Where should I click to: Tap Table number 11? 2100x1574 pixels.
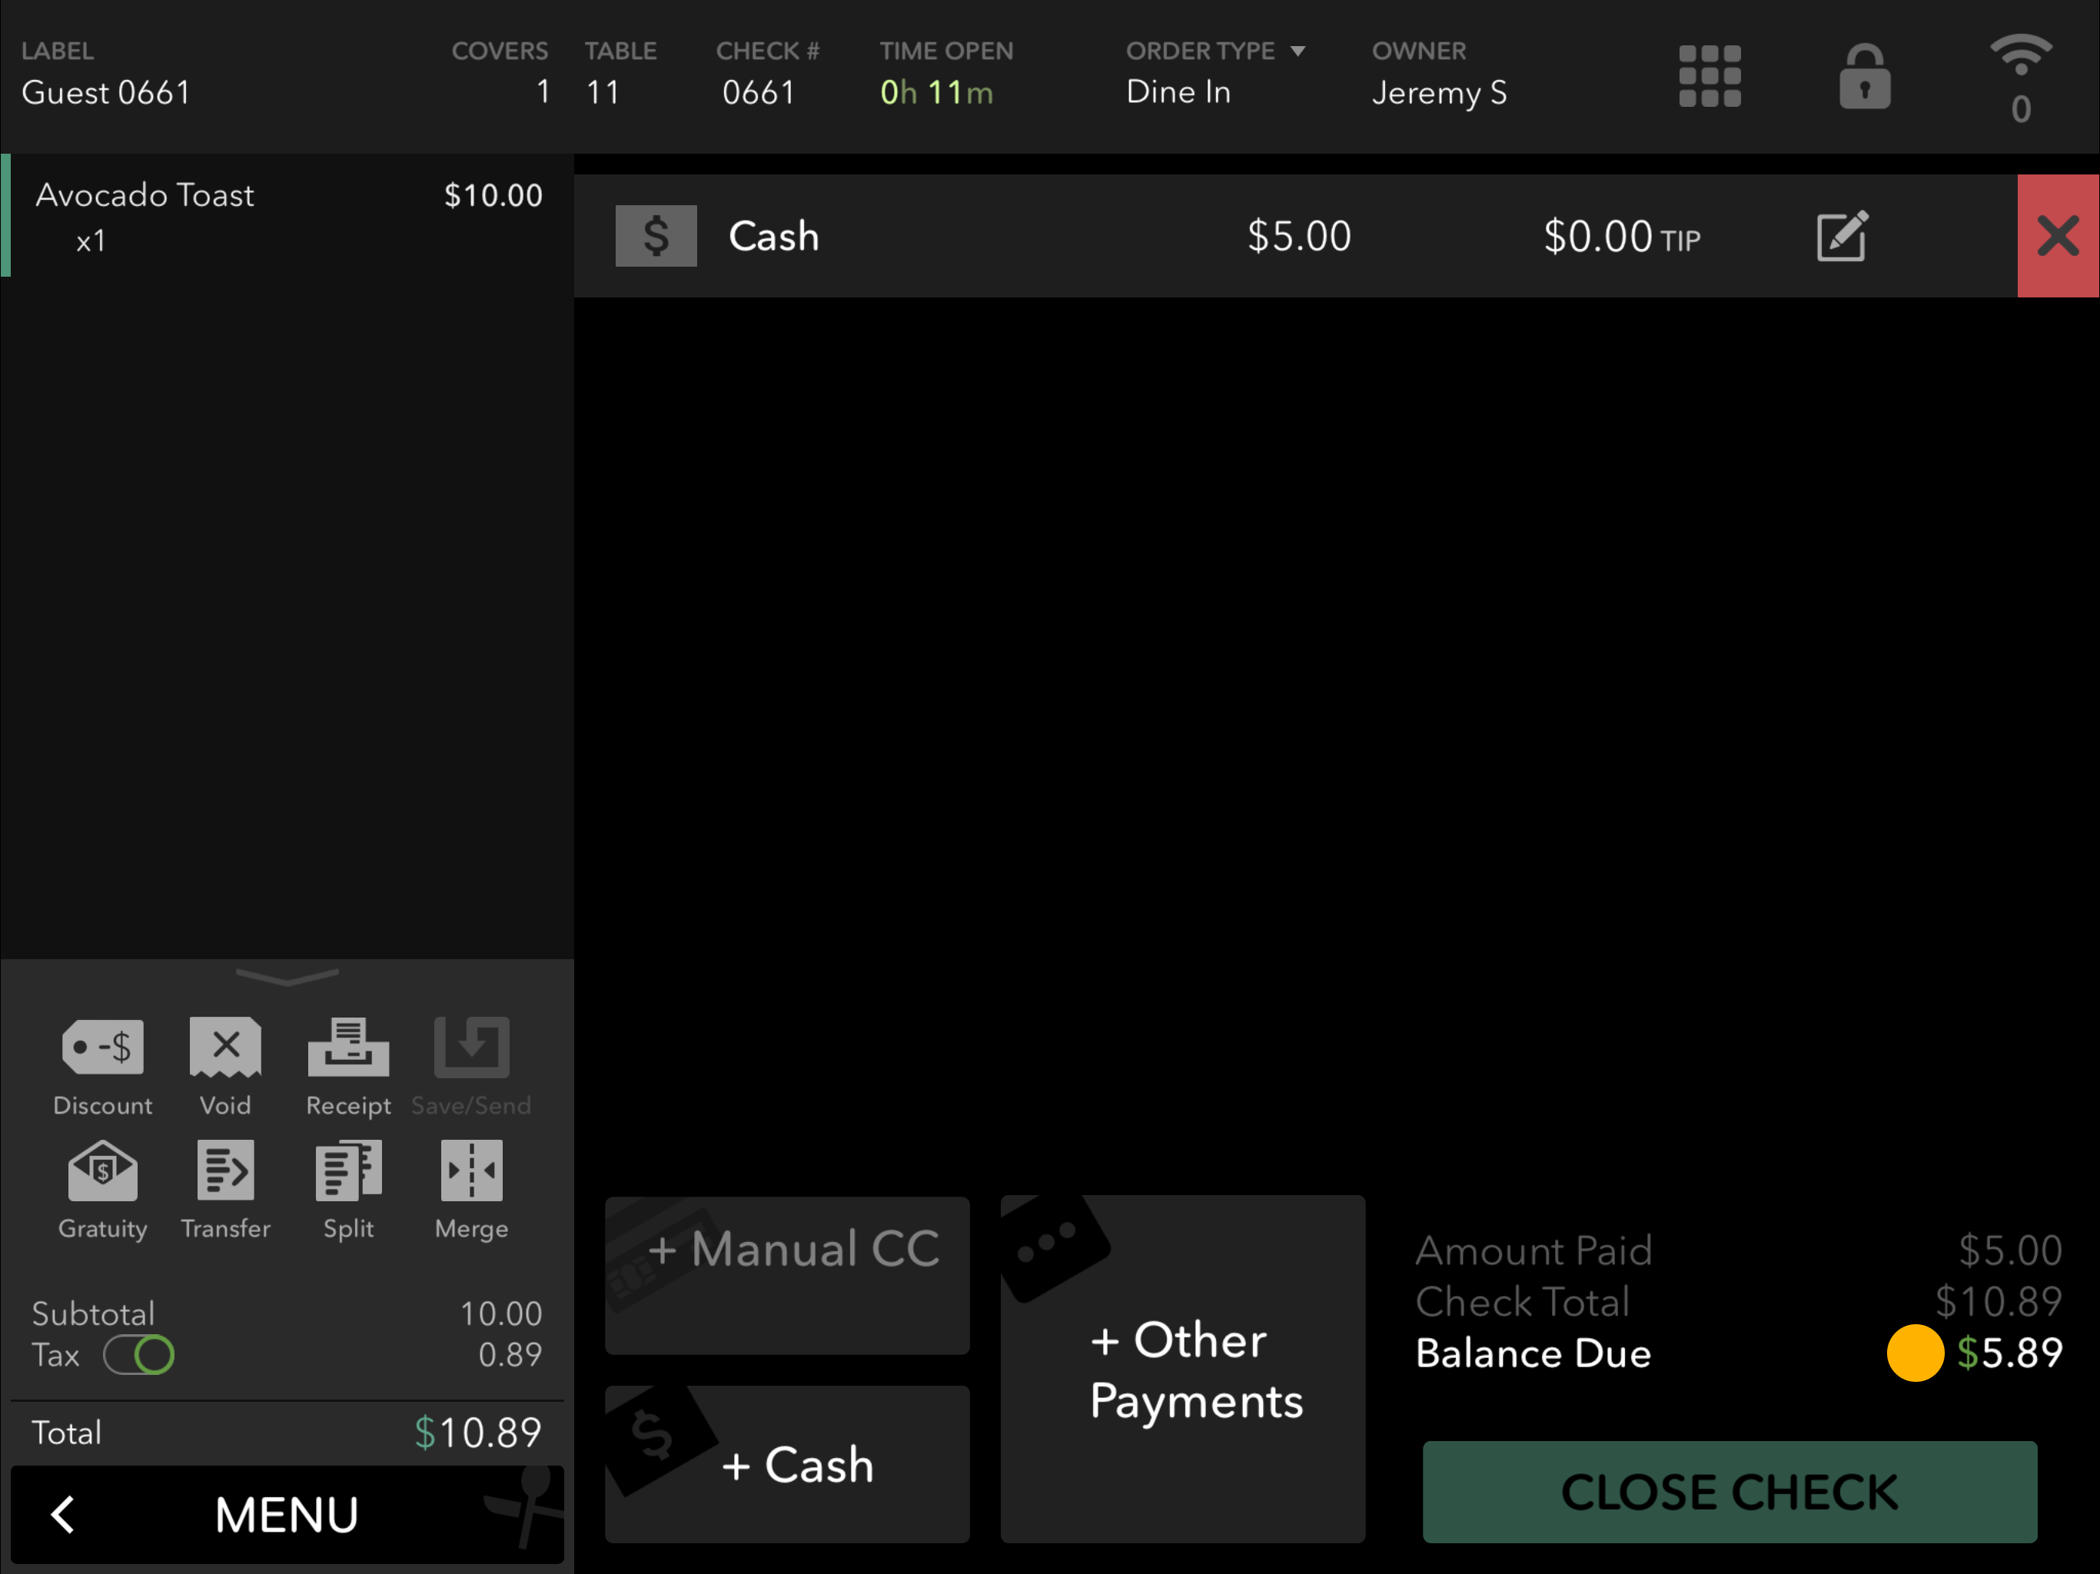coord(603,92)
